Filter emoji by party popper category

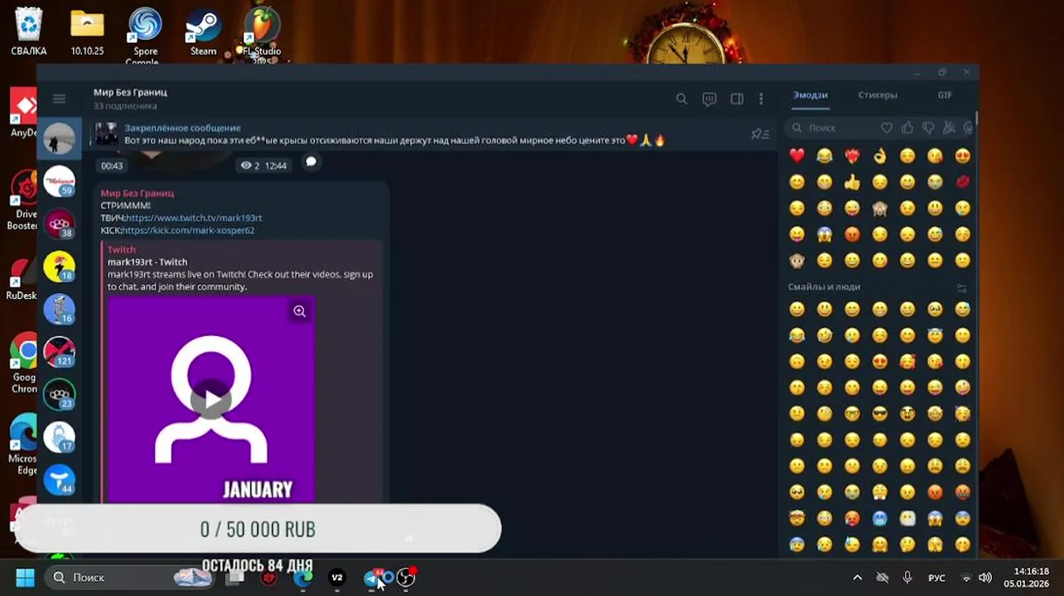[x=949, y=127]
